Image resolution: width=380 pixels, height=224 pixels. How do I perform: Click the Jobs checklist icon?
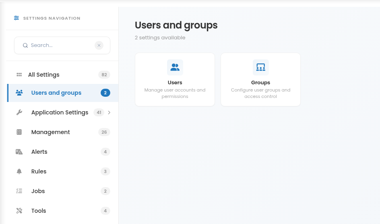click(x=19, y=191)
